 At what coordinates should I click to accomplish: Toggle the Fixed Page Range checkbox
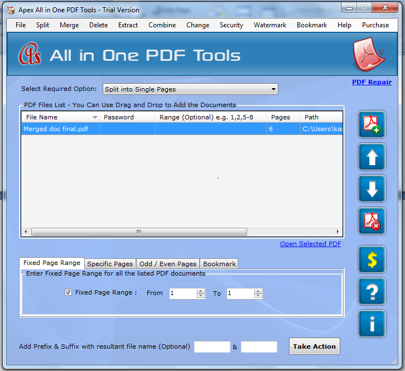tap(68, 292)
